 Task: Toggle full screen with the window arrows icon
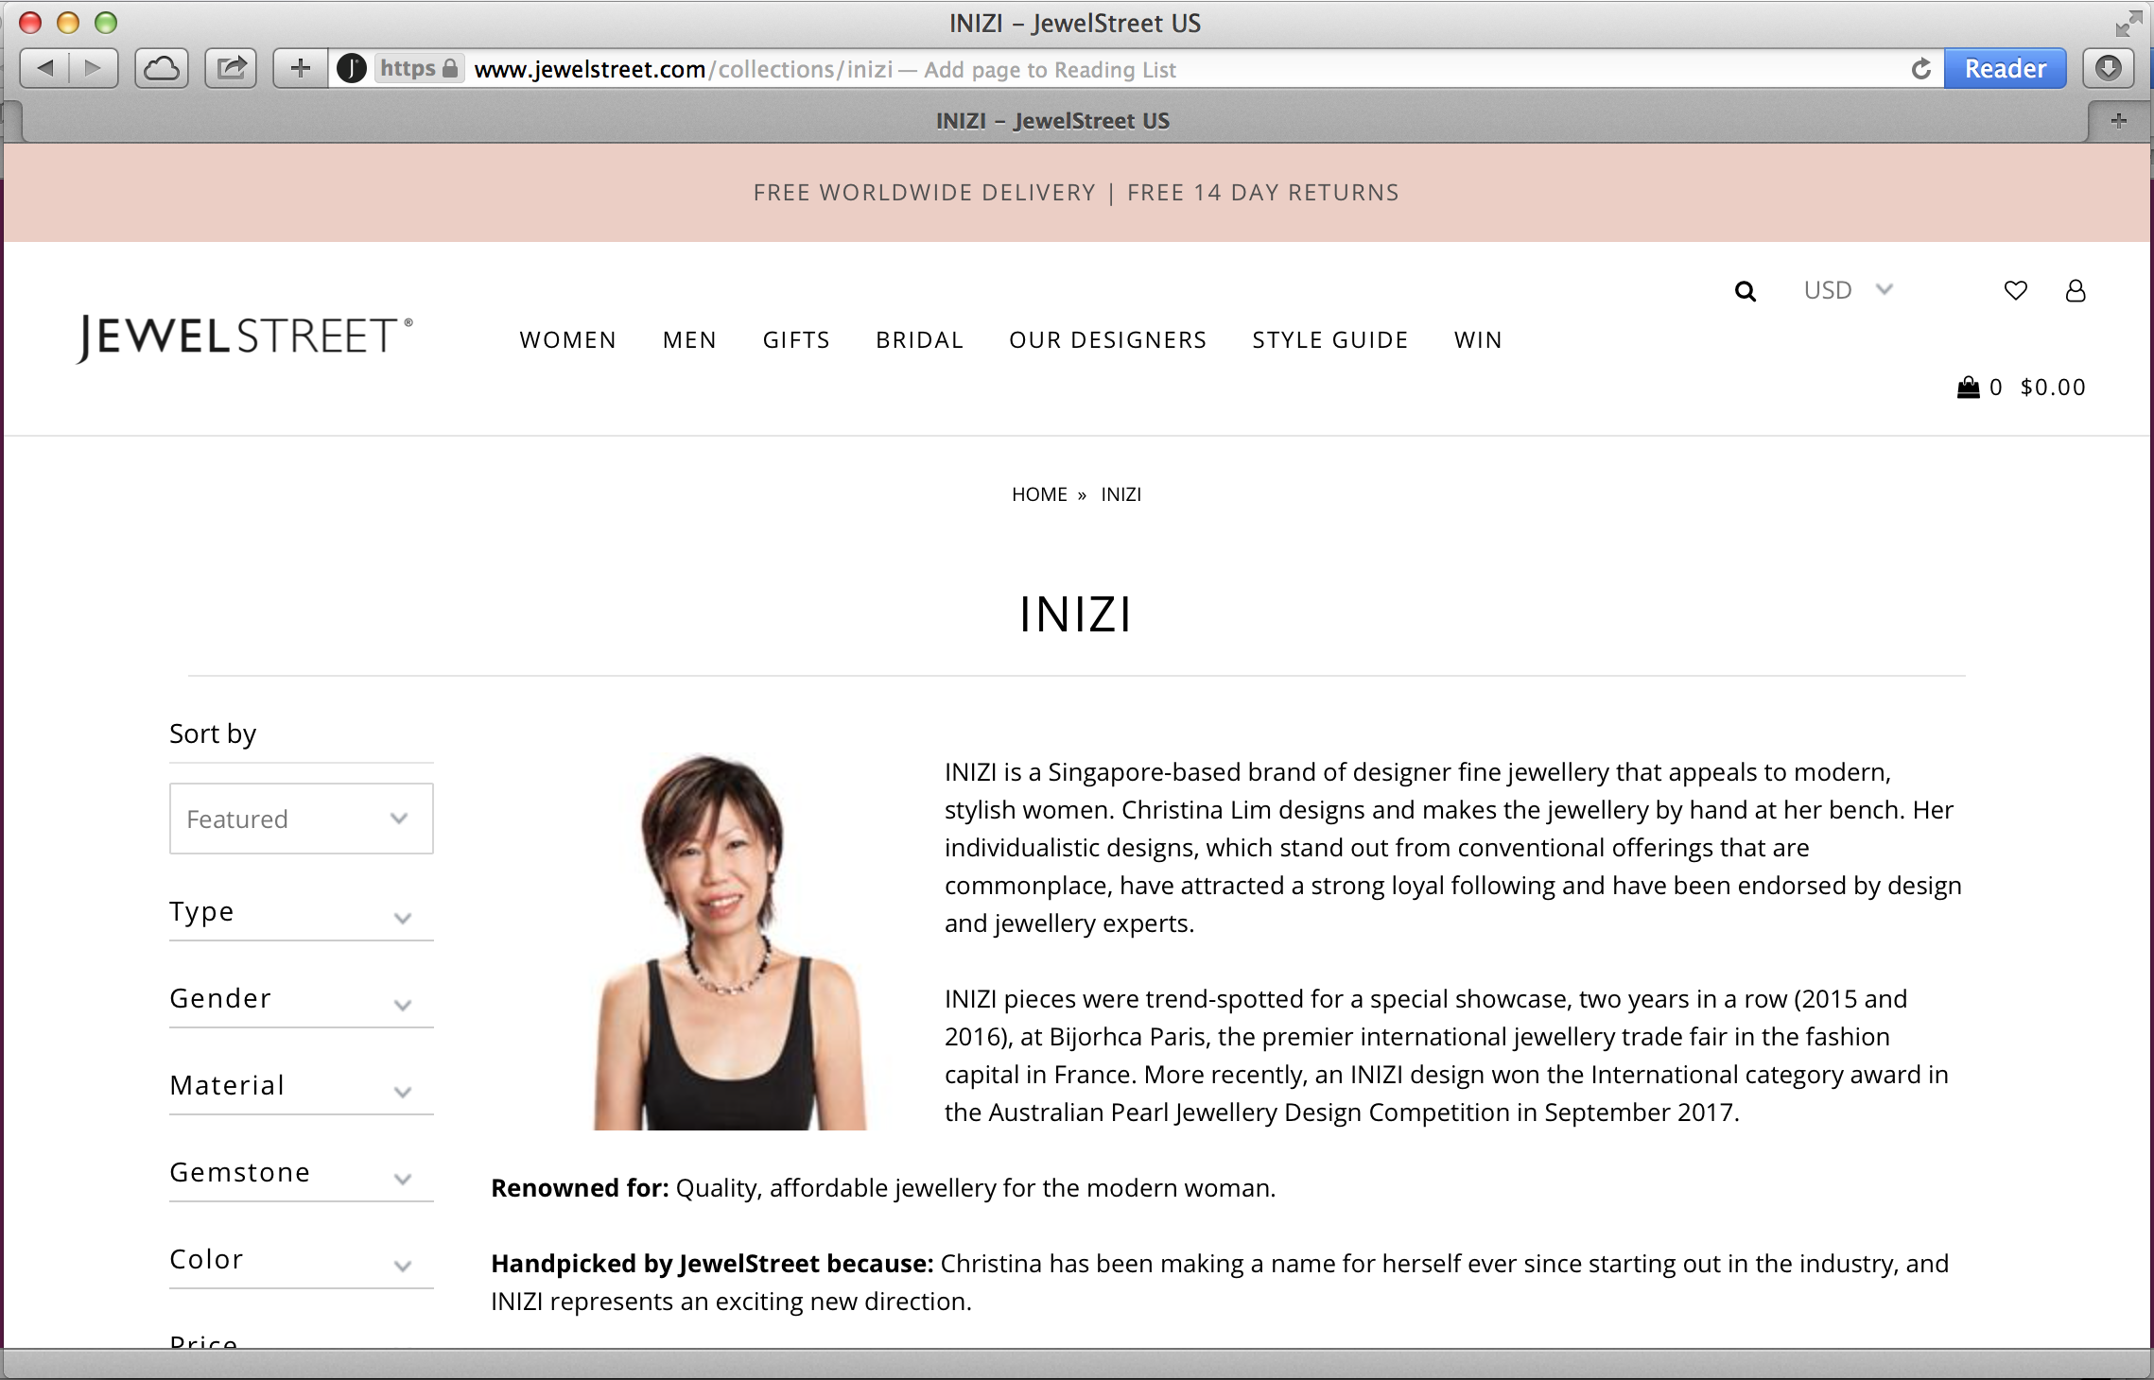(x=2128, y=23)
